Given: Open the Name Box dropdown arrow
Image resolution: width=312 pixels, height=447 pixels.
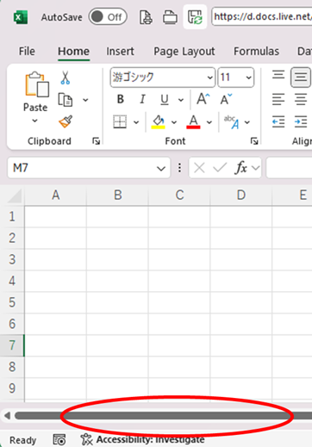Looking at the screenshot, I should point(161,168).
